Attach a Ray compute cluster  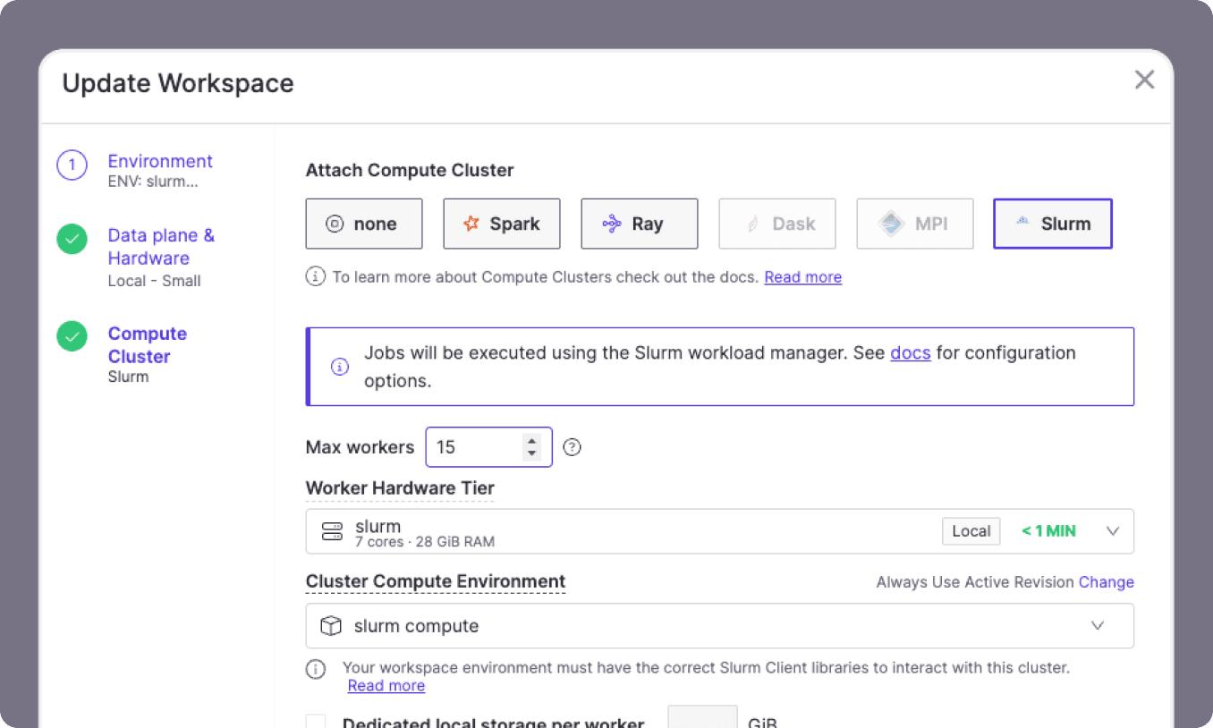coord(640,224)
